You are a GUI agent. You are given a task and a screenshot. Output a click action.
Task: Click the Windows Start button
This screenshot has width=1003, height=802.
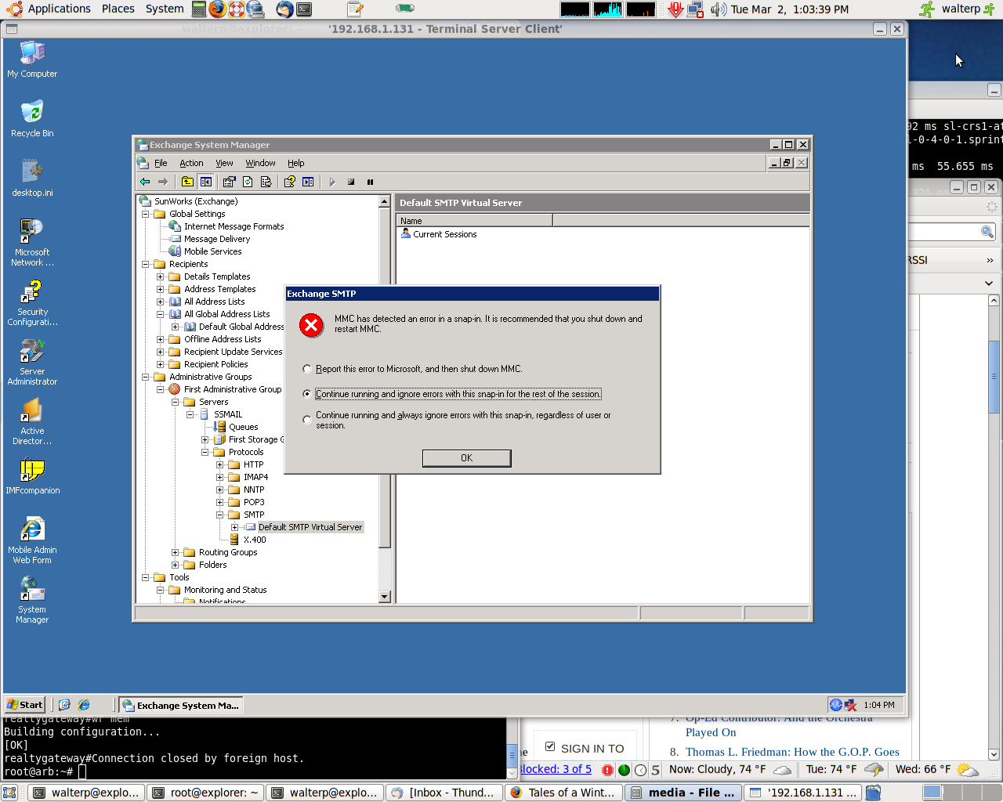click(x=25, y=705)
